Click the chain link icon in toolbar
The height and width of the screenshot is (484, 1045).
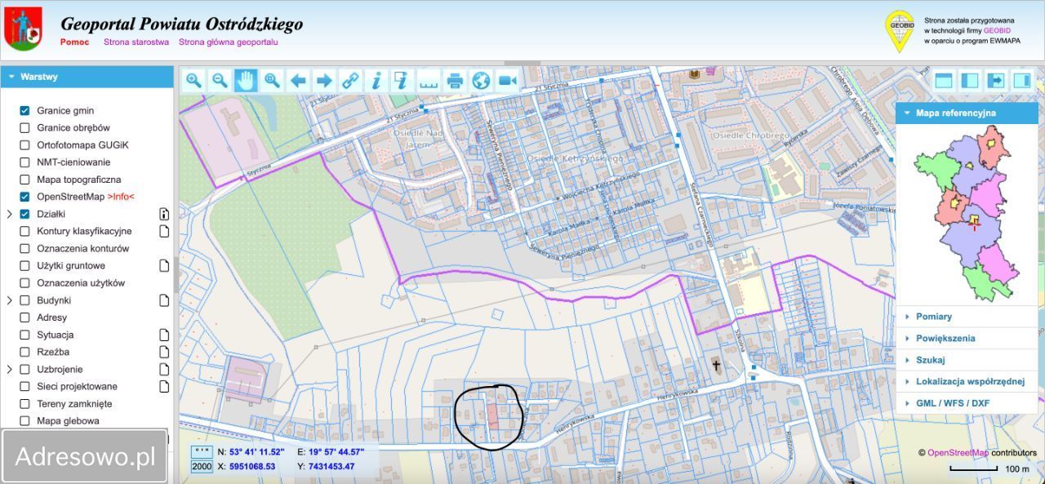tap(350, 80)
